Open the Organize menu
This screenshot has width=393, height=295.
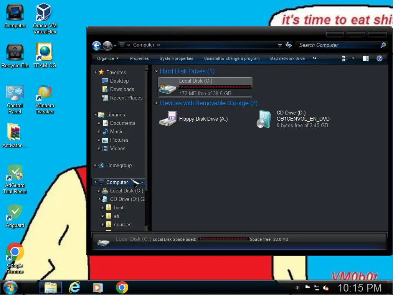click(x=108, y=58)
